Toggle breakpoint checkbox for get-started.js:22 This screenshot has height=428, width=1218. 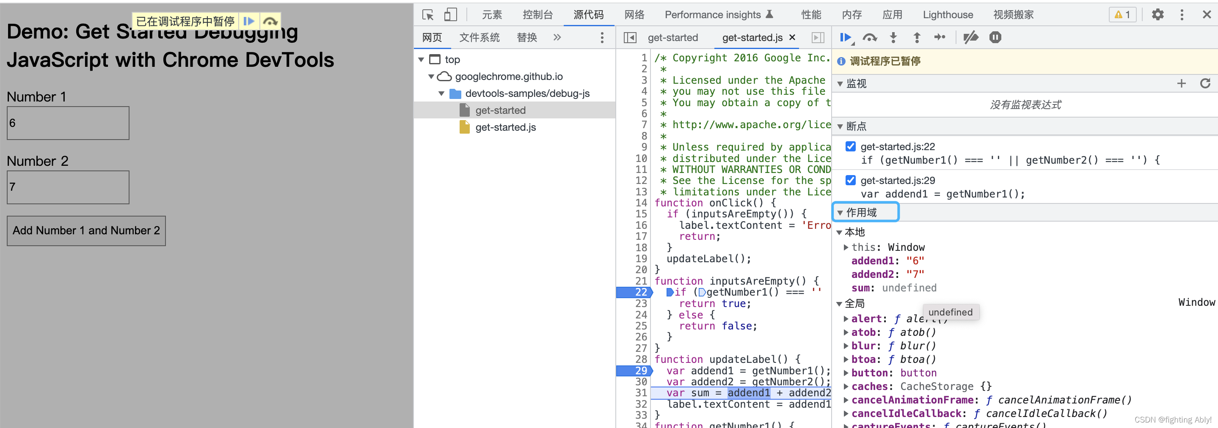click(850, 146)
